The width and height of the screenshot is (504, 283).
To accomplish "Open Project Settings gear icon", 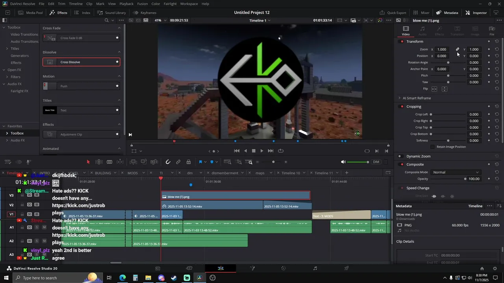I will (495, 268).
